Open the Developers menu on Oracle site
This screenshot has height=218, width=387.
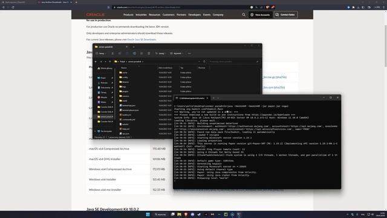[x=195, y=15]
